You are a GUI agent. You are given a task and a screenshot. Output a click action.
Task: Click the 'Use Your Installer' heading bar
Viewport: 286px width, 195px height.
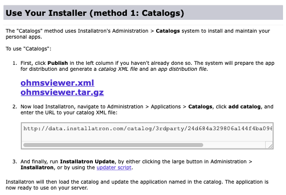tap(143, 12)
